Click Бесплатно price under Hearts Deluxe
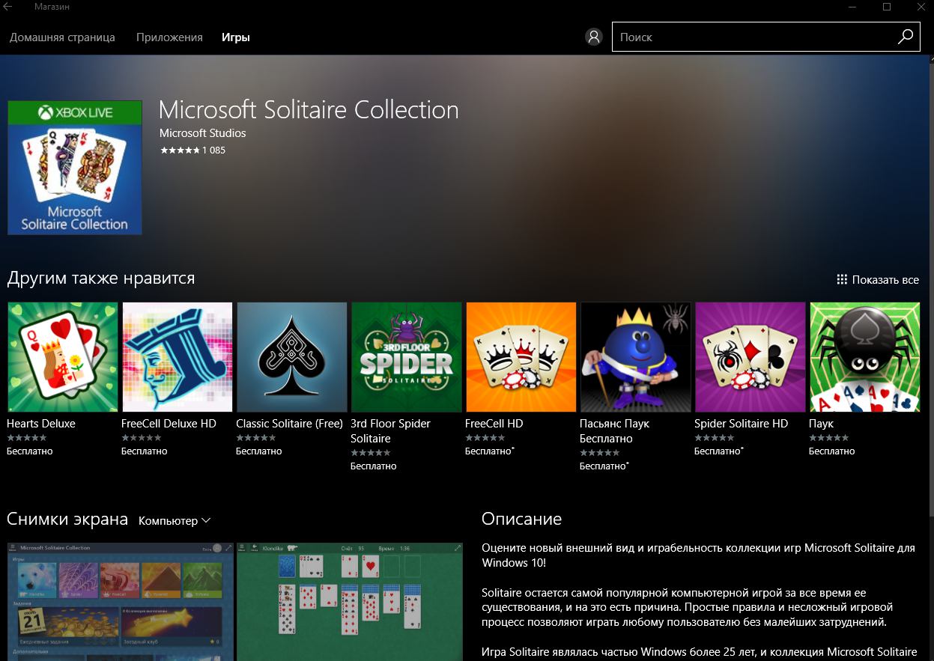 tap(30, 451)
